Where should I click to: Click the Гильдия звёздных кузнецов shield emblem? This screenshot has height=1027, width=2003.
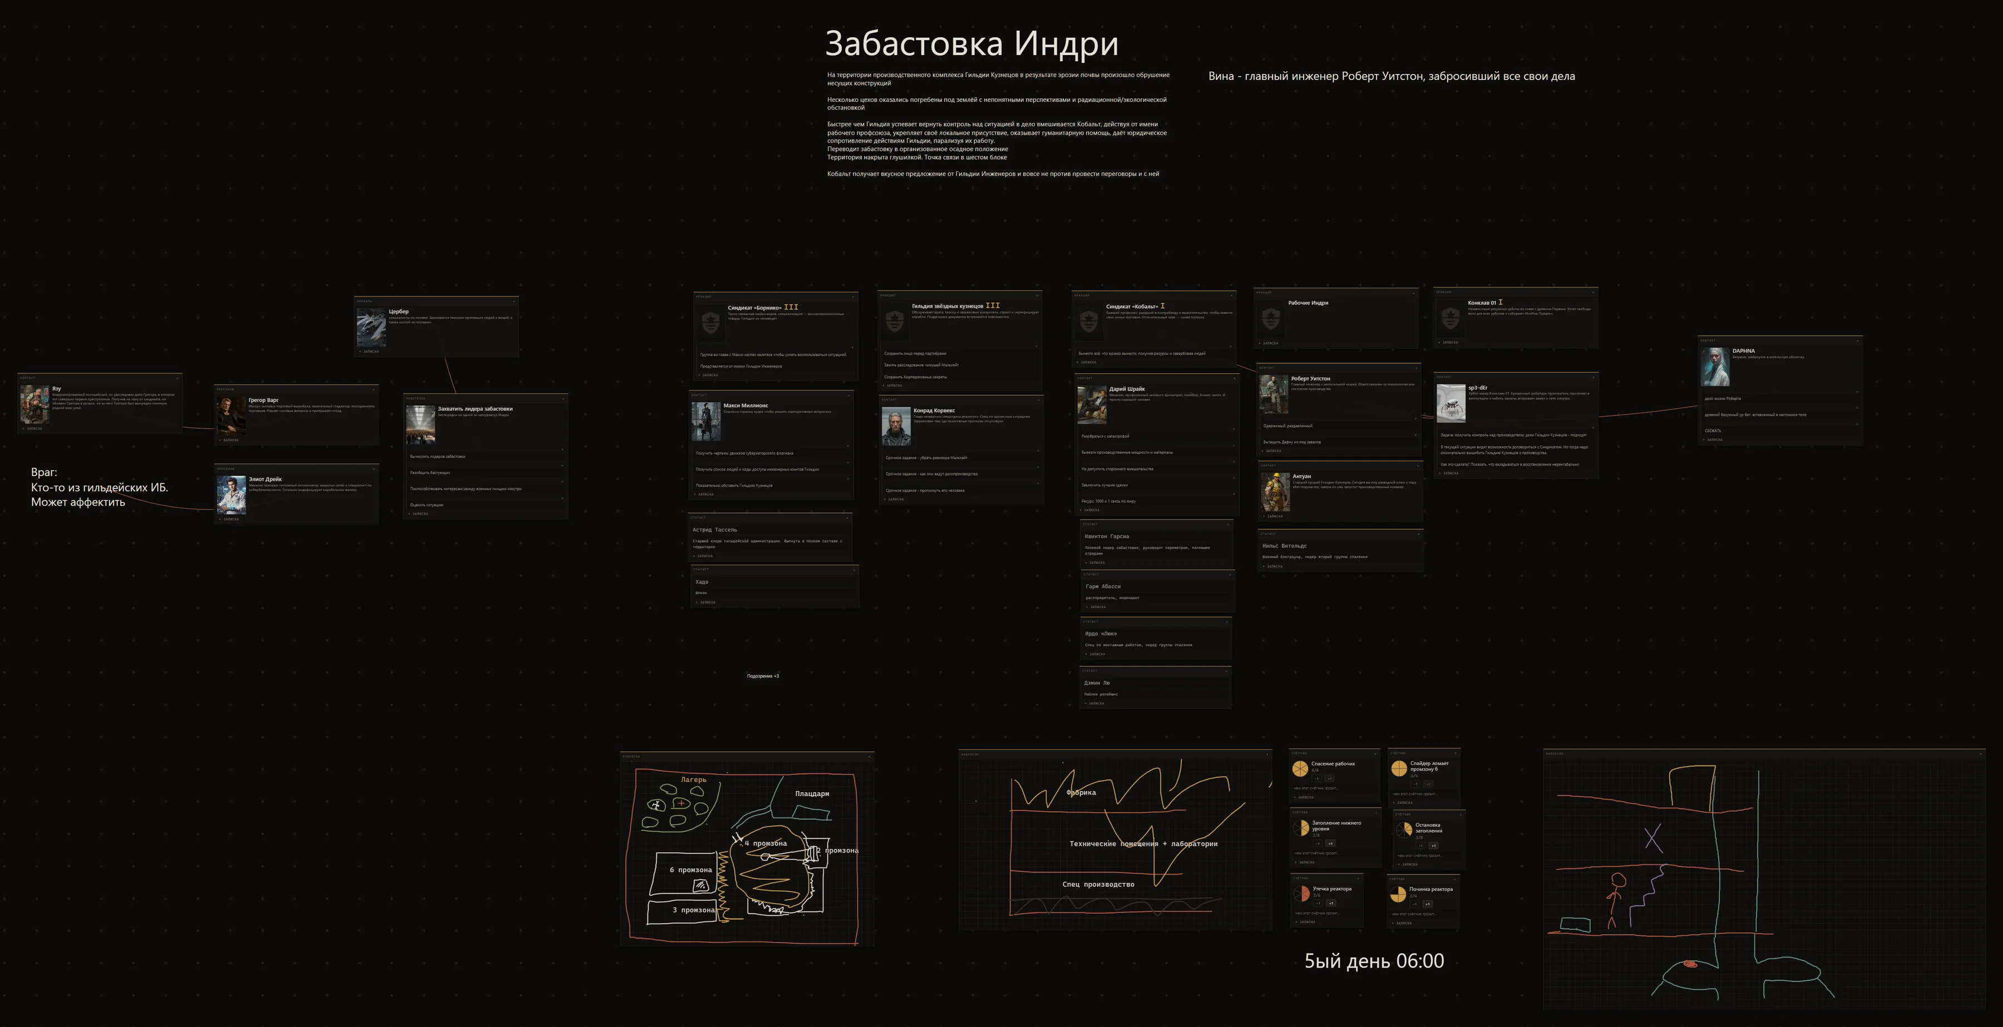(895, 322)
